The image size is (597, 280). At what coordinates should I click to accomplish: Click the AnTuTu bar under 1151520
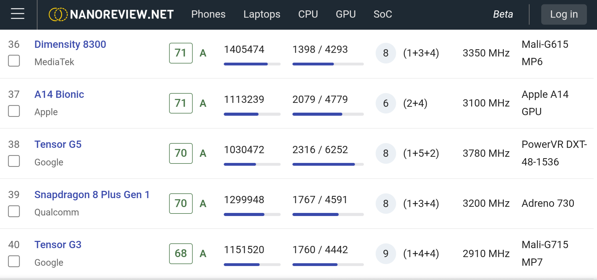pos(252,265)
